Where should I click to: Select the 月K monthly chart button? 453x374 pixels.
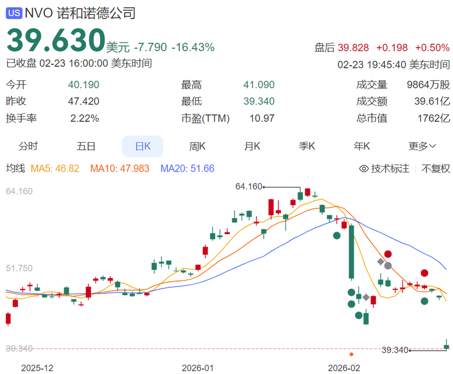[x=252, y=146]
